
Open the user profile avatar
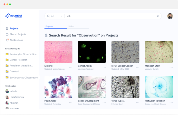click(x=170, y=16)
